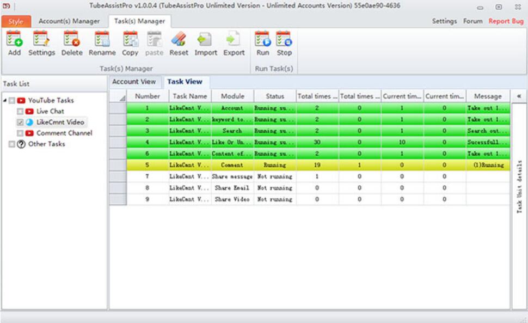Select the "(1)Running" message cell
The image size is (528, 323).
click(488, 165)
